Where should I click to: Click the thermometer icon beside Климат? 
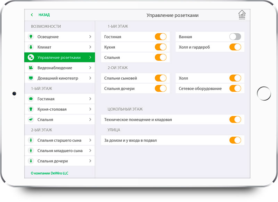pos(31,47)
